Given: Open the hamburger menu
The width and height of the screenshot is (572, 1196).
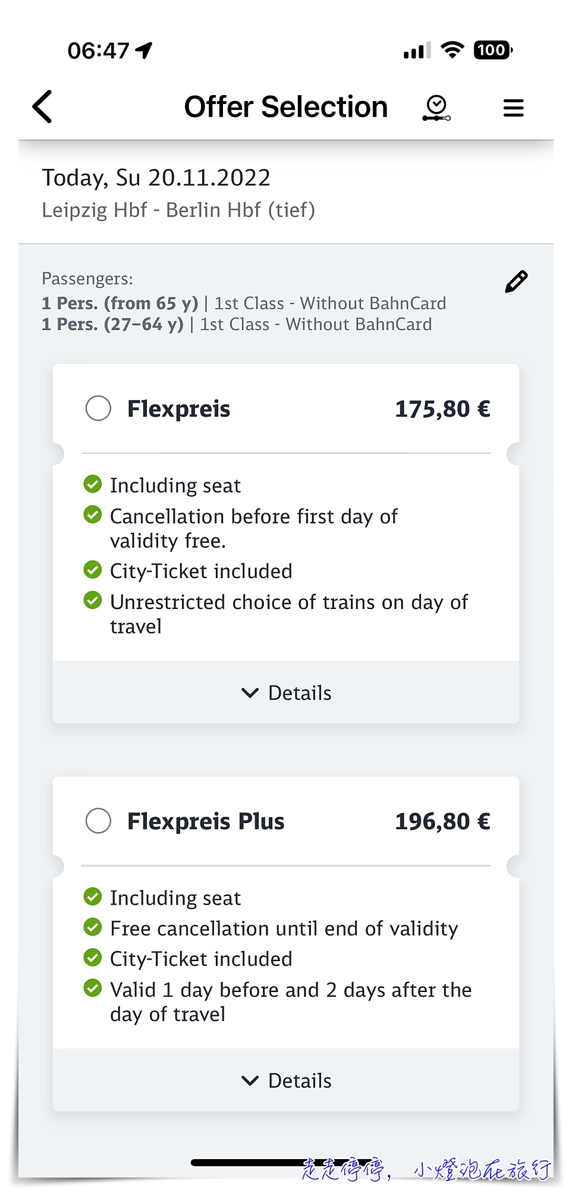Looking at the screenshot, I should 513,108.
